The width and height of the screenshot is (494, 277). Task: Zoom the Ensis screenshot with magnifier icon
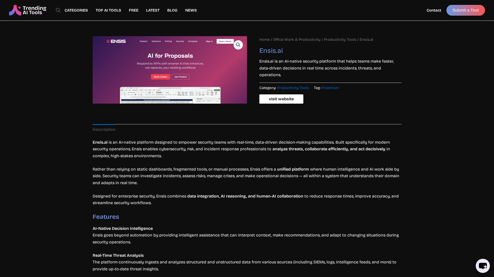(238, 45)
